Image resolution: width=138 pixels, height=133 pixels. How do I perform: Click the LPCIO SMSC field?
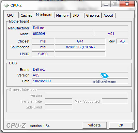click(x=43, y=54)
